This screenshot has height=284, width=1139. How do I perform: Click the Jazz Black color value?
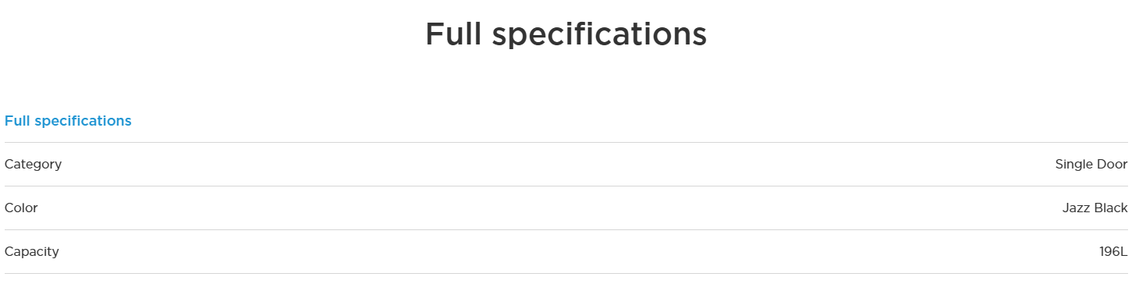1095,208
